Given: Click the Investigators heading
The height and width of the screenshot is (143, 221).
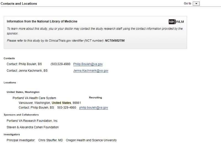Looking at the screenshot, I should (x=12, y=134).
